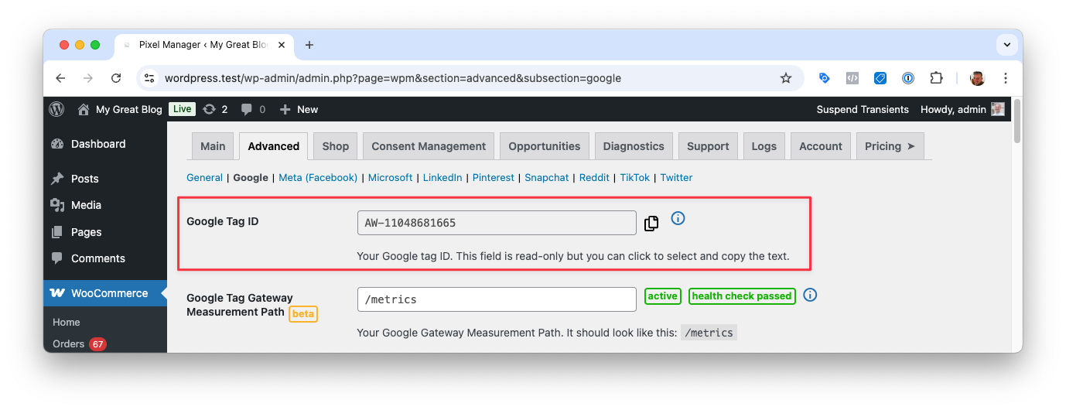
Task: Open Comments in the sidebar
Action: (104, 258)
